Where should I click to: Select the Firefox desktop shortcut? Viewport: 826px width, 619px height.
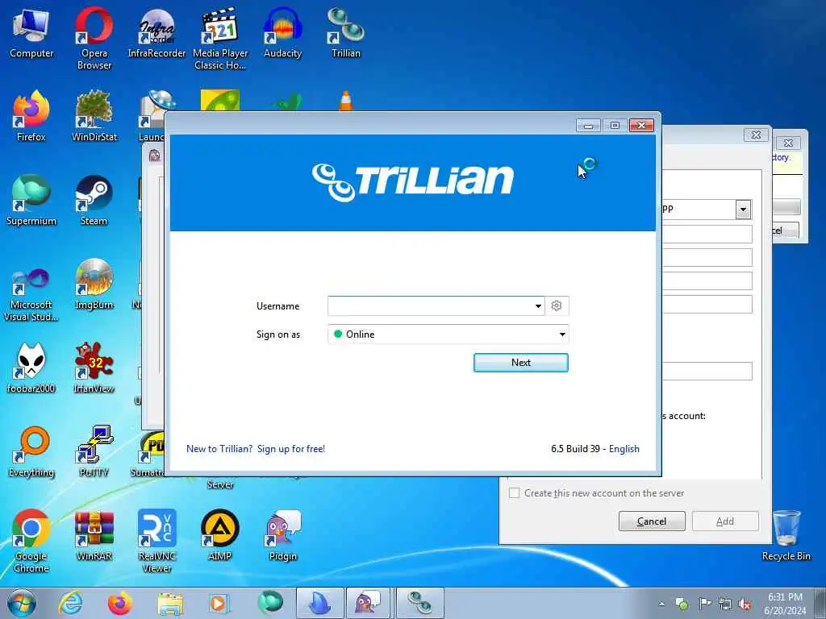coord(31,116)
